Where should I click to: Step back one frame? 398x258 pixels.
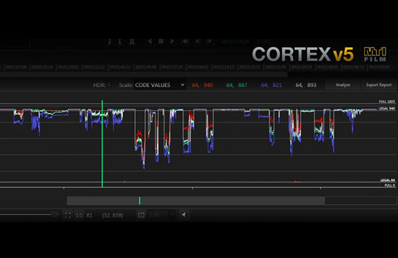point(198,42)
